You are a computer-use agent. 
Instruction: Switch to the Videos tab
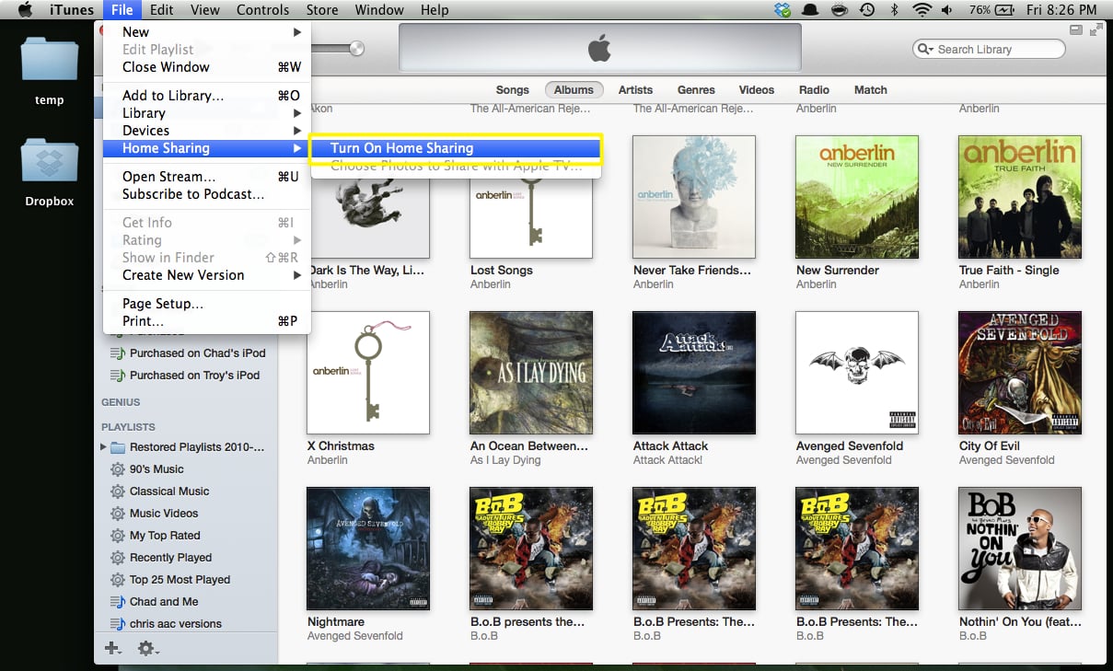click(757, 90)
